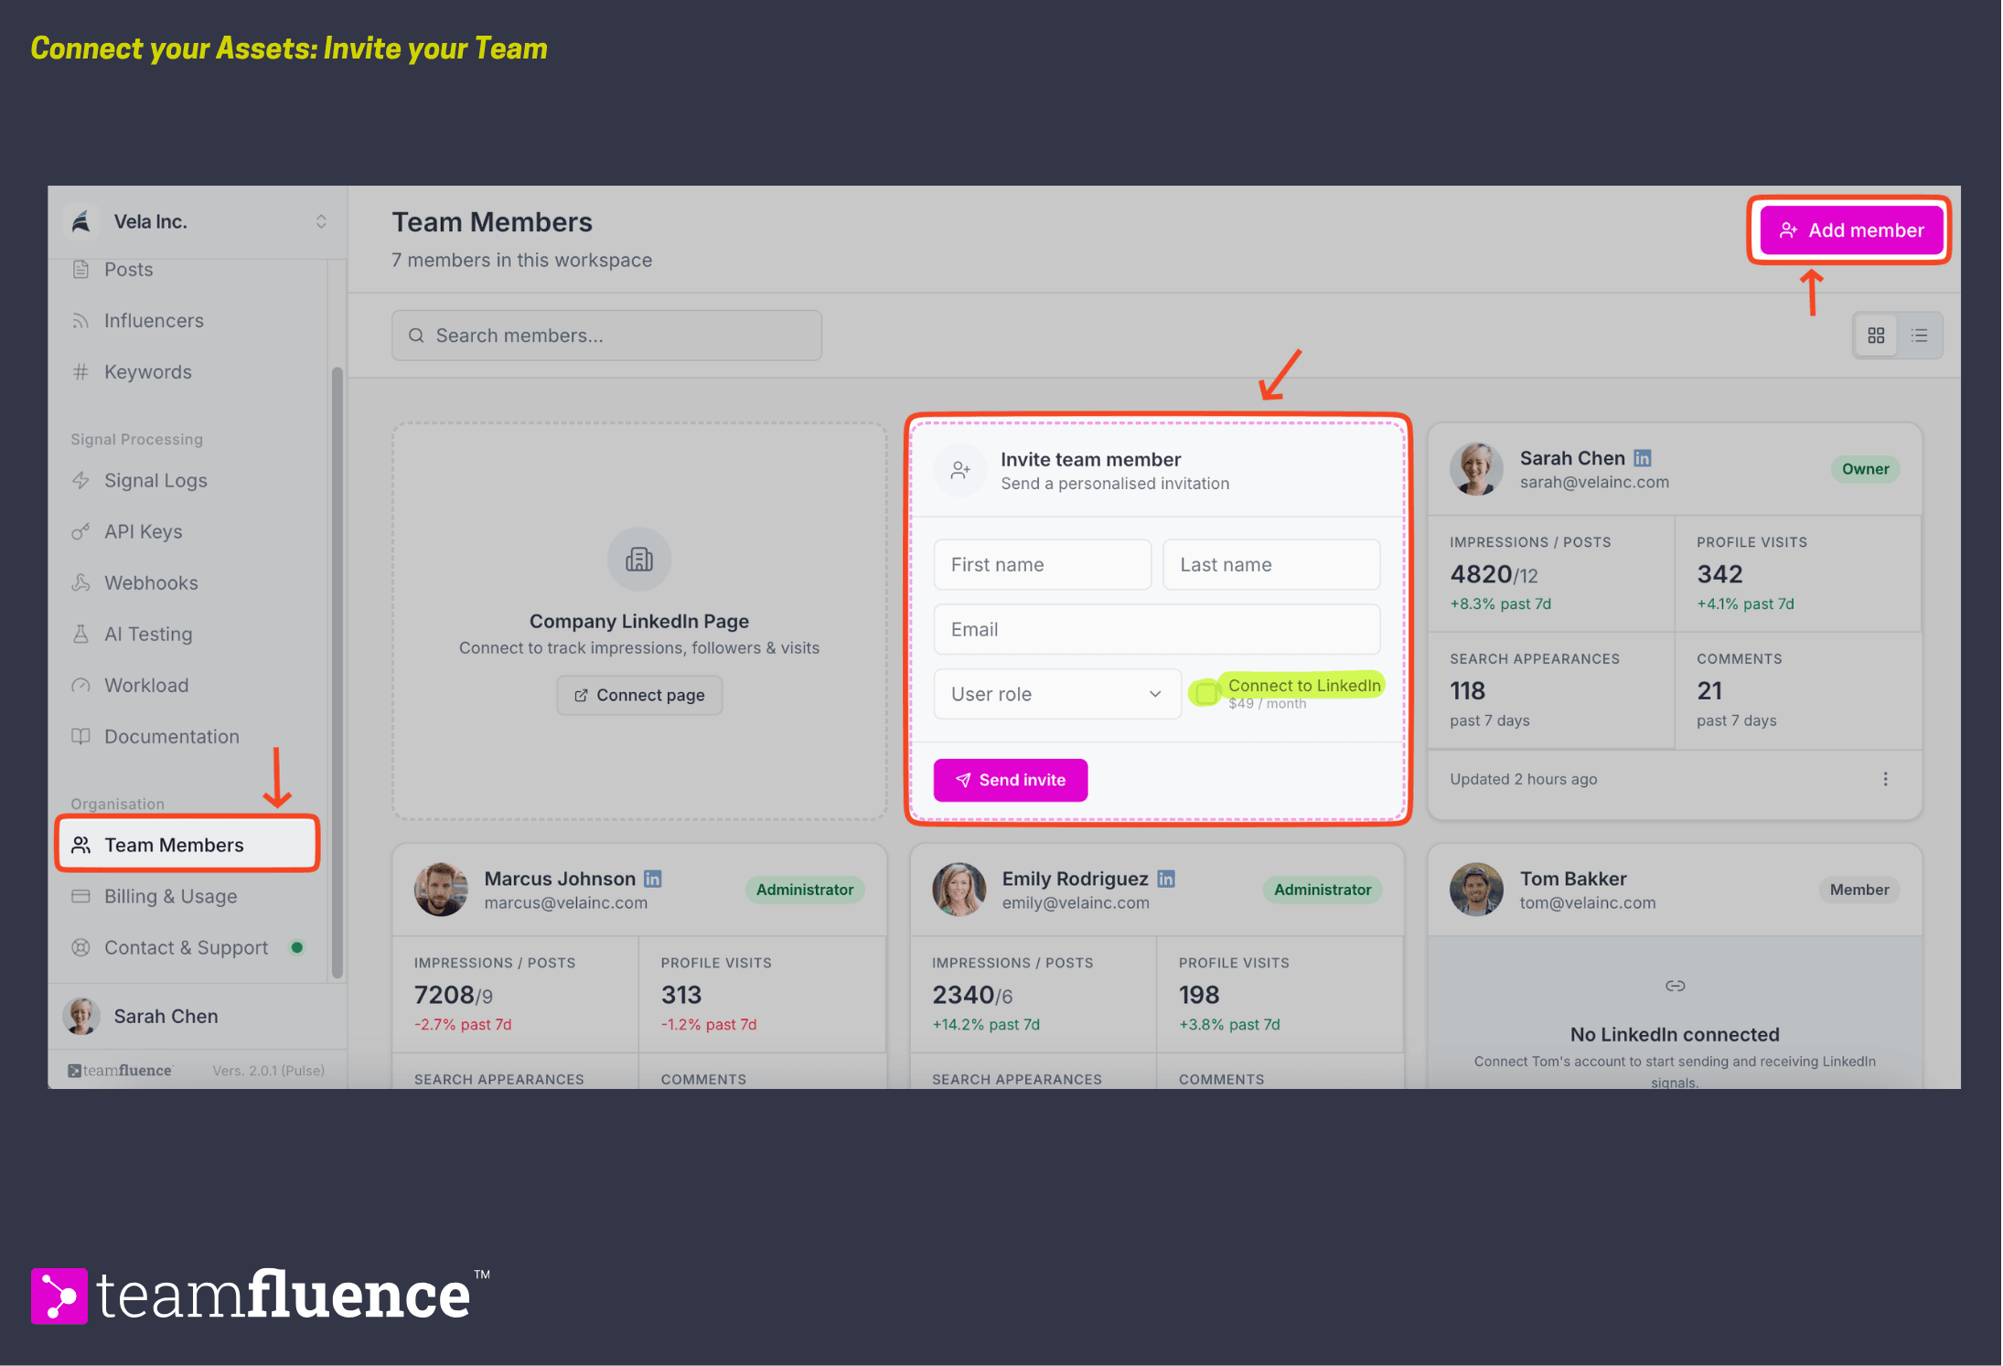Expand the Vela Inc. workspace switcher chevron
The width and height of the screenshot is (2003, 1366).
coord(321,221)
